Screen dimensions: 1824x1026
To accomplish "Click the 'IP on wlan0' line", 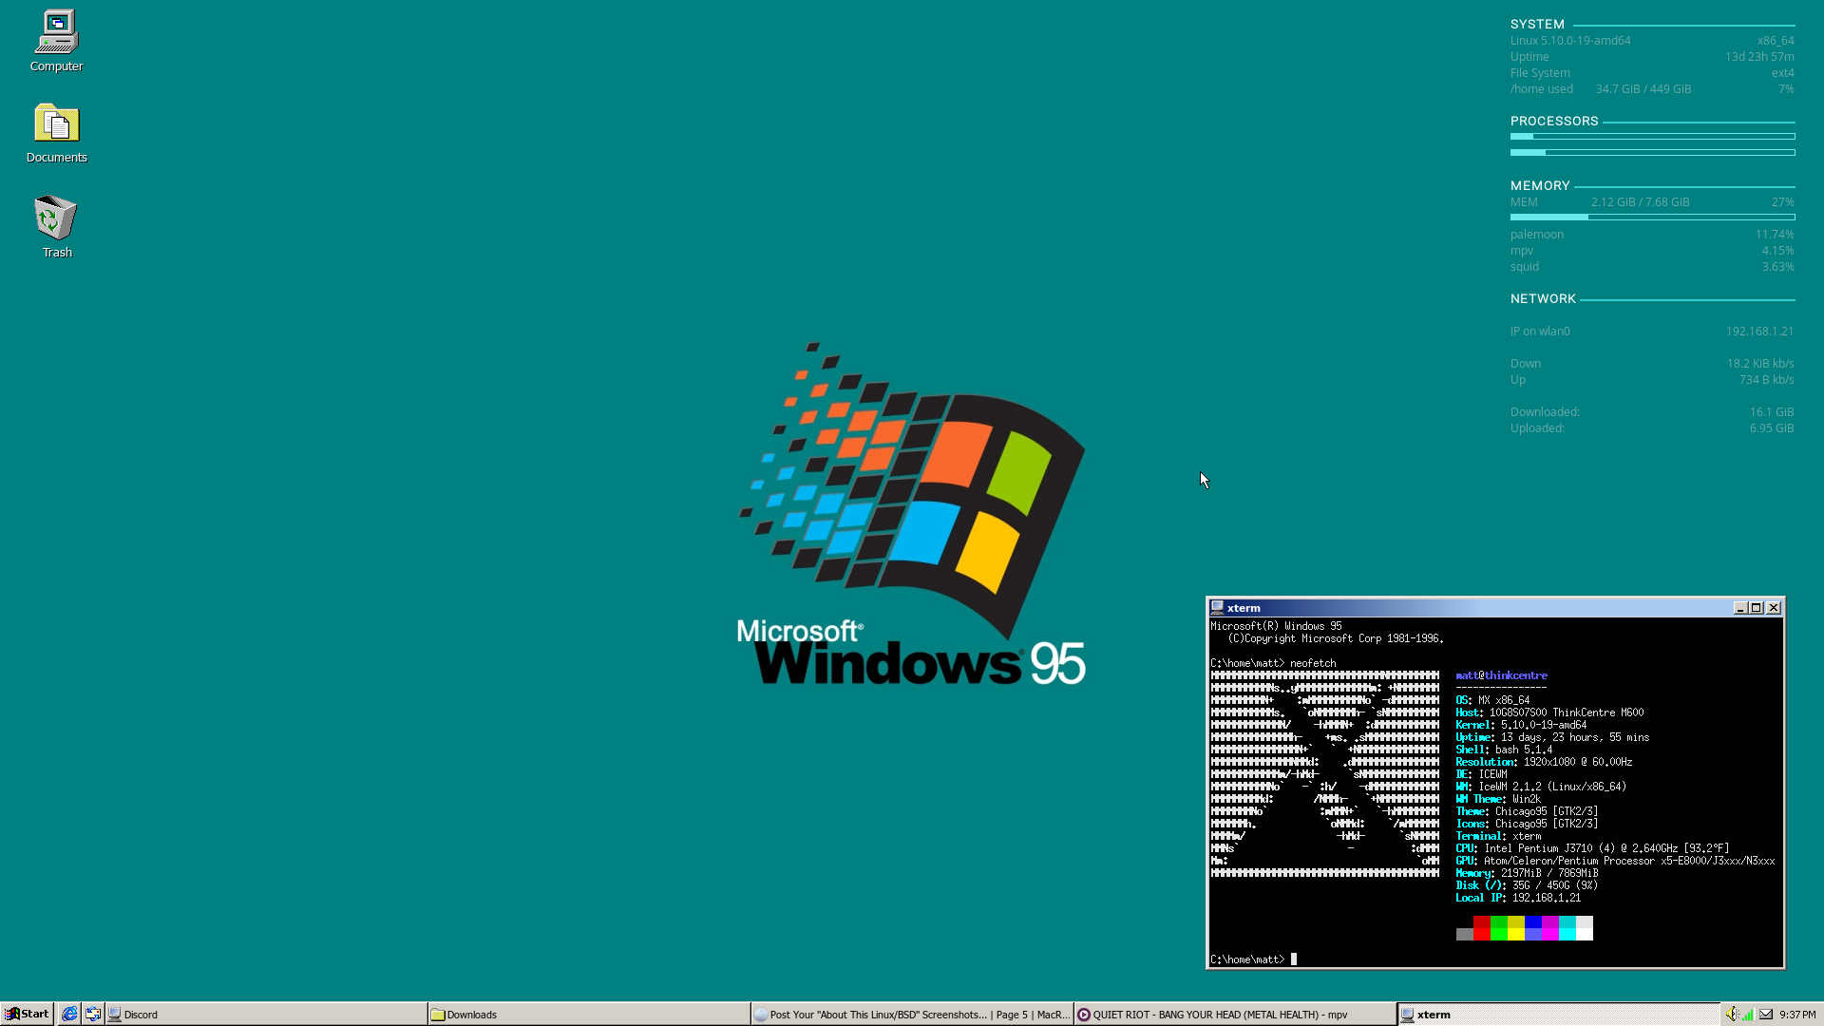I will pyautogui.click(x=1652, y=332).
